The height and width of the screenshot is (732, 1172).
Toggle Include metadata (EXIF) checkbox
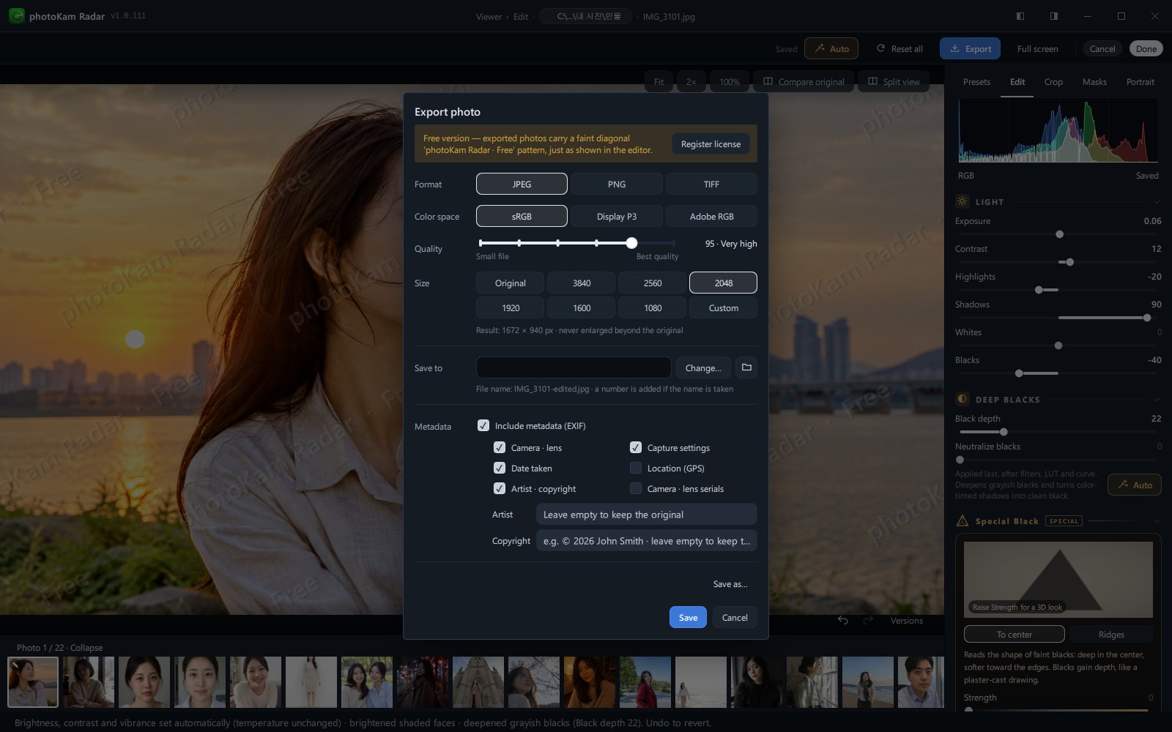(x=483, y=425)
